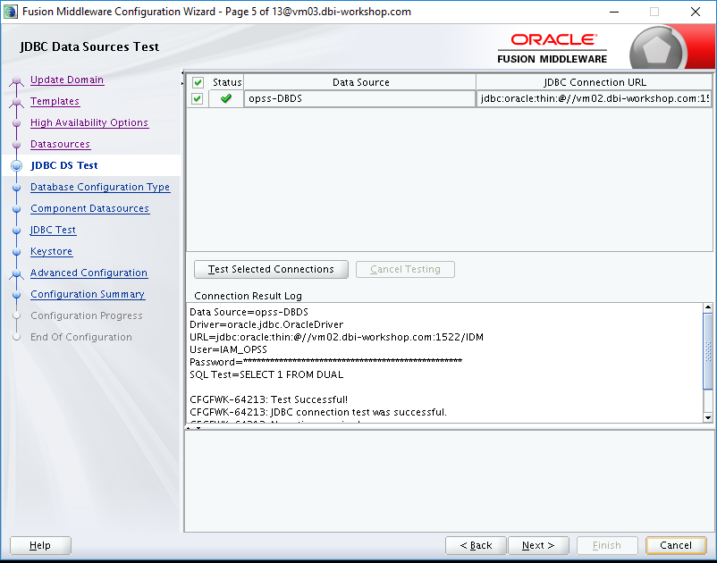Click the User=IAM_OPSS log line
The image size is (717, 563).
click(x=228, y=349)
